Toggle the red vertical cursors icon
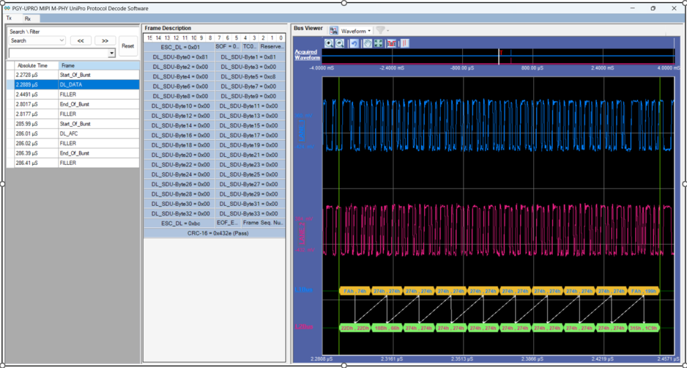The width and height of the screenshot is (687, 368). click(x=405, y=44)
